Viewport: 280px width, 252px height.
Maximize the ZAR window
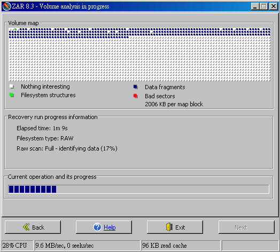point(264,6)
